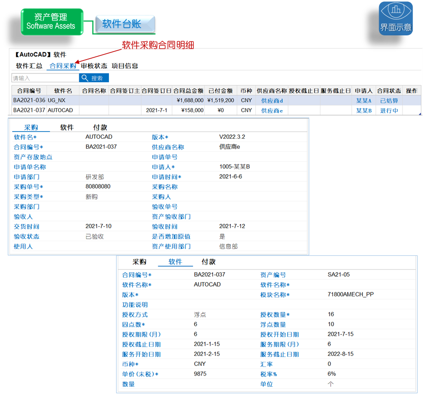Screen dimensions: 423x394
Task: Click the 2021-2-15 service start date
Action: [207, 354]
